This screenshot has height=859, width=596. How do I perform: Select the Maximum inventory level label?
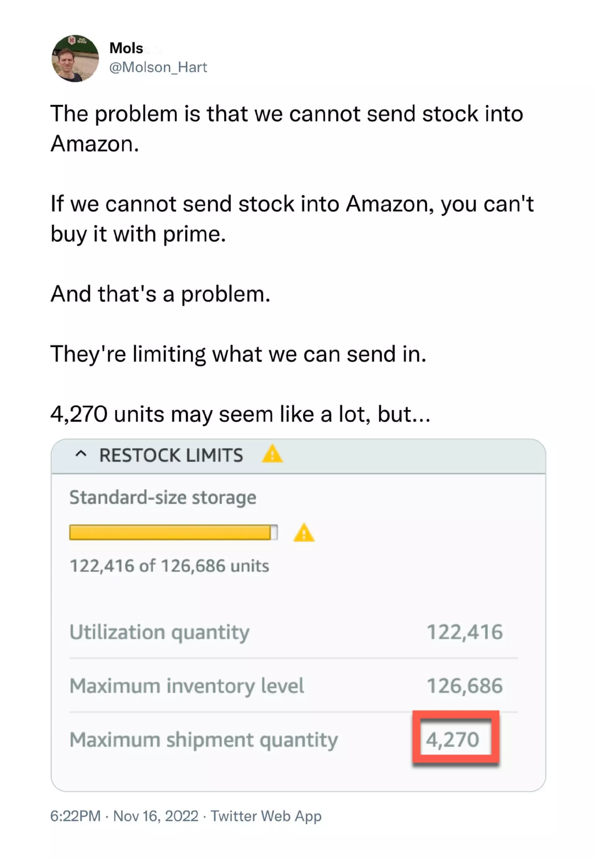point(187,686)
